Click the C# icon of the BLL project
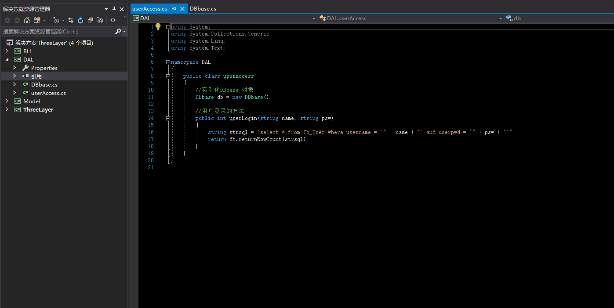The width and height of the screenshot is (614, 308). pyautogui.click(x=18, y=51)
